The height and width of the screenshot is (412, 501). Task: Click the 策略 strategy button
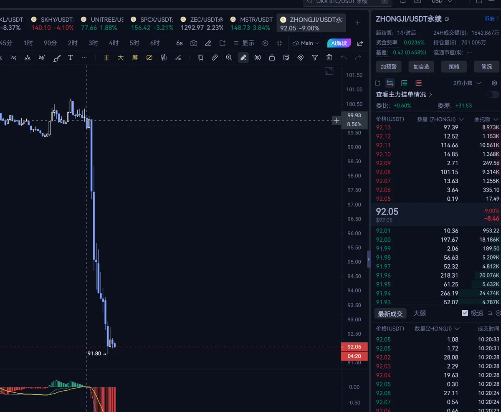454,66
